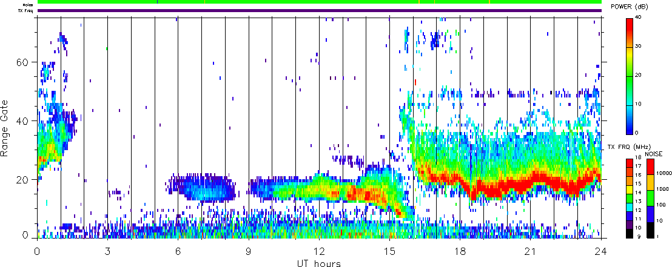This screenshot has height=267, width=672.
Task: Click the green 13–14 MHz TX FRQ segment
Action: [630, 199]
